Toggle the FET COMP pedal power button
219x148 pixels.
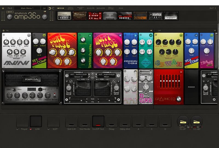click(x=44, y=35)
